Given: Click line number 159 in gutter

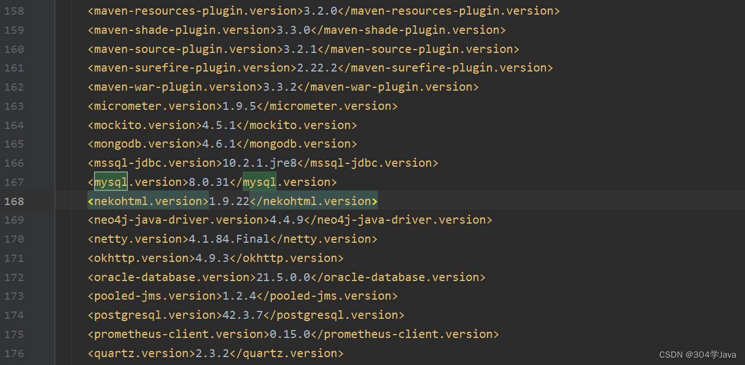Looking at the screenshot, I should [14, 30].
